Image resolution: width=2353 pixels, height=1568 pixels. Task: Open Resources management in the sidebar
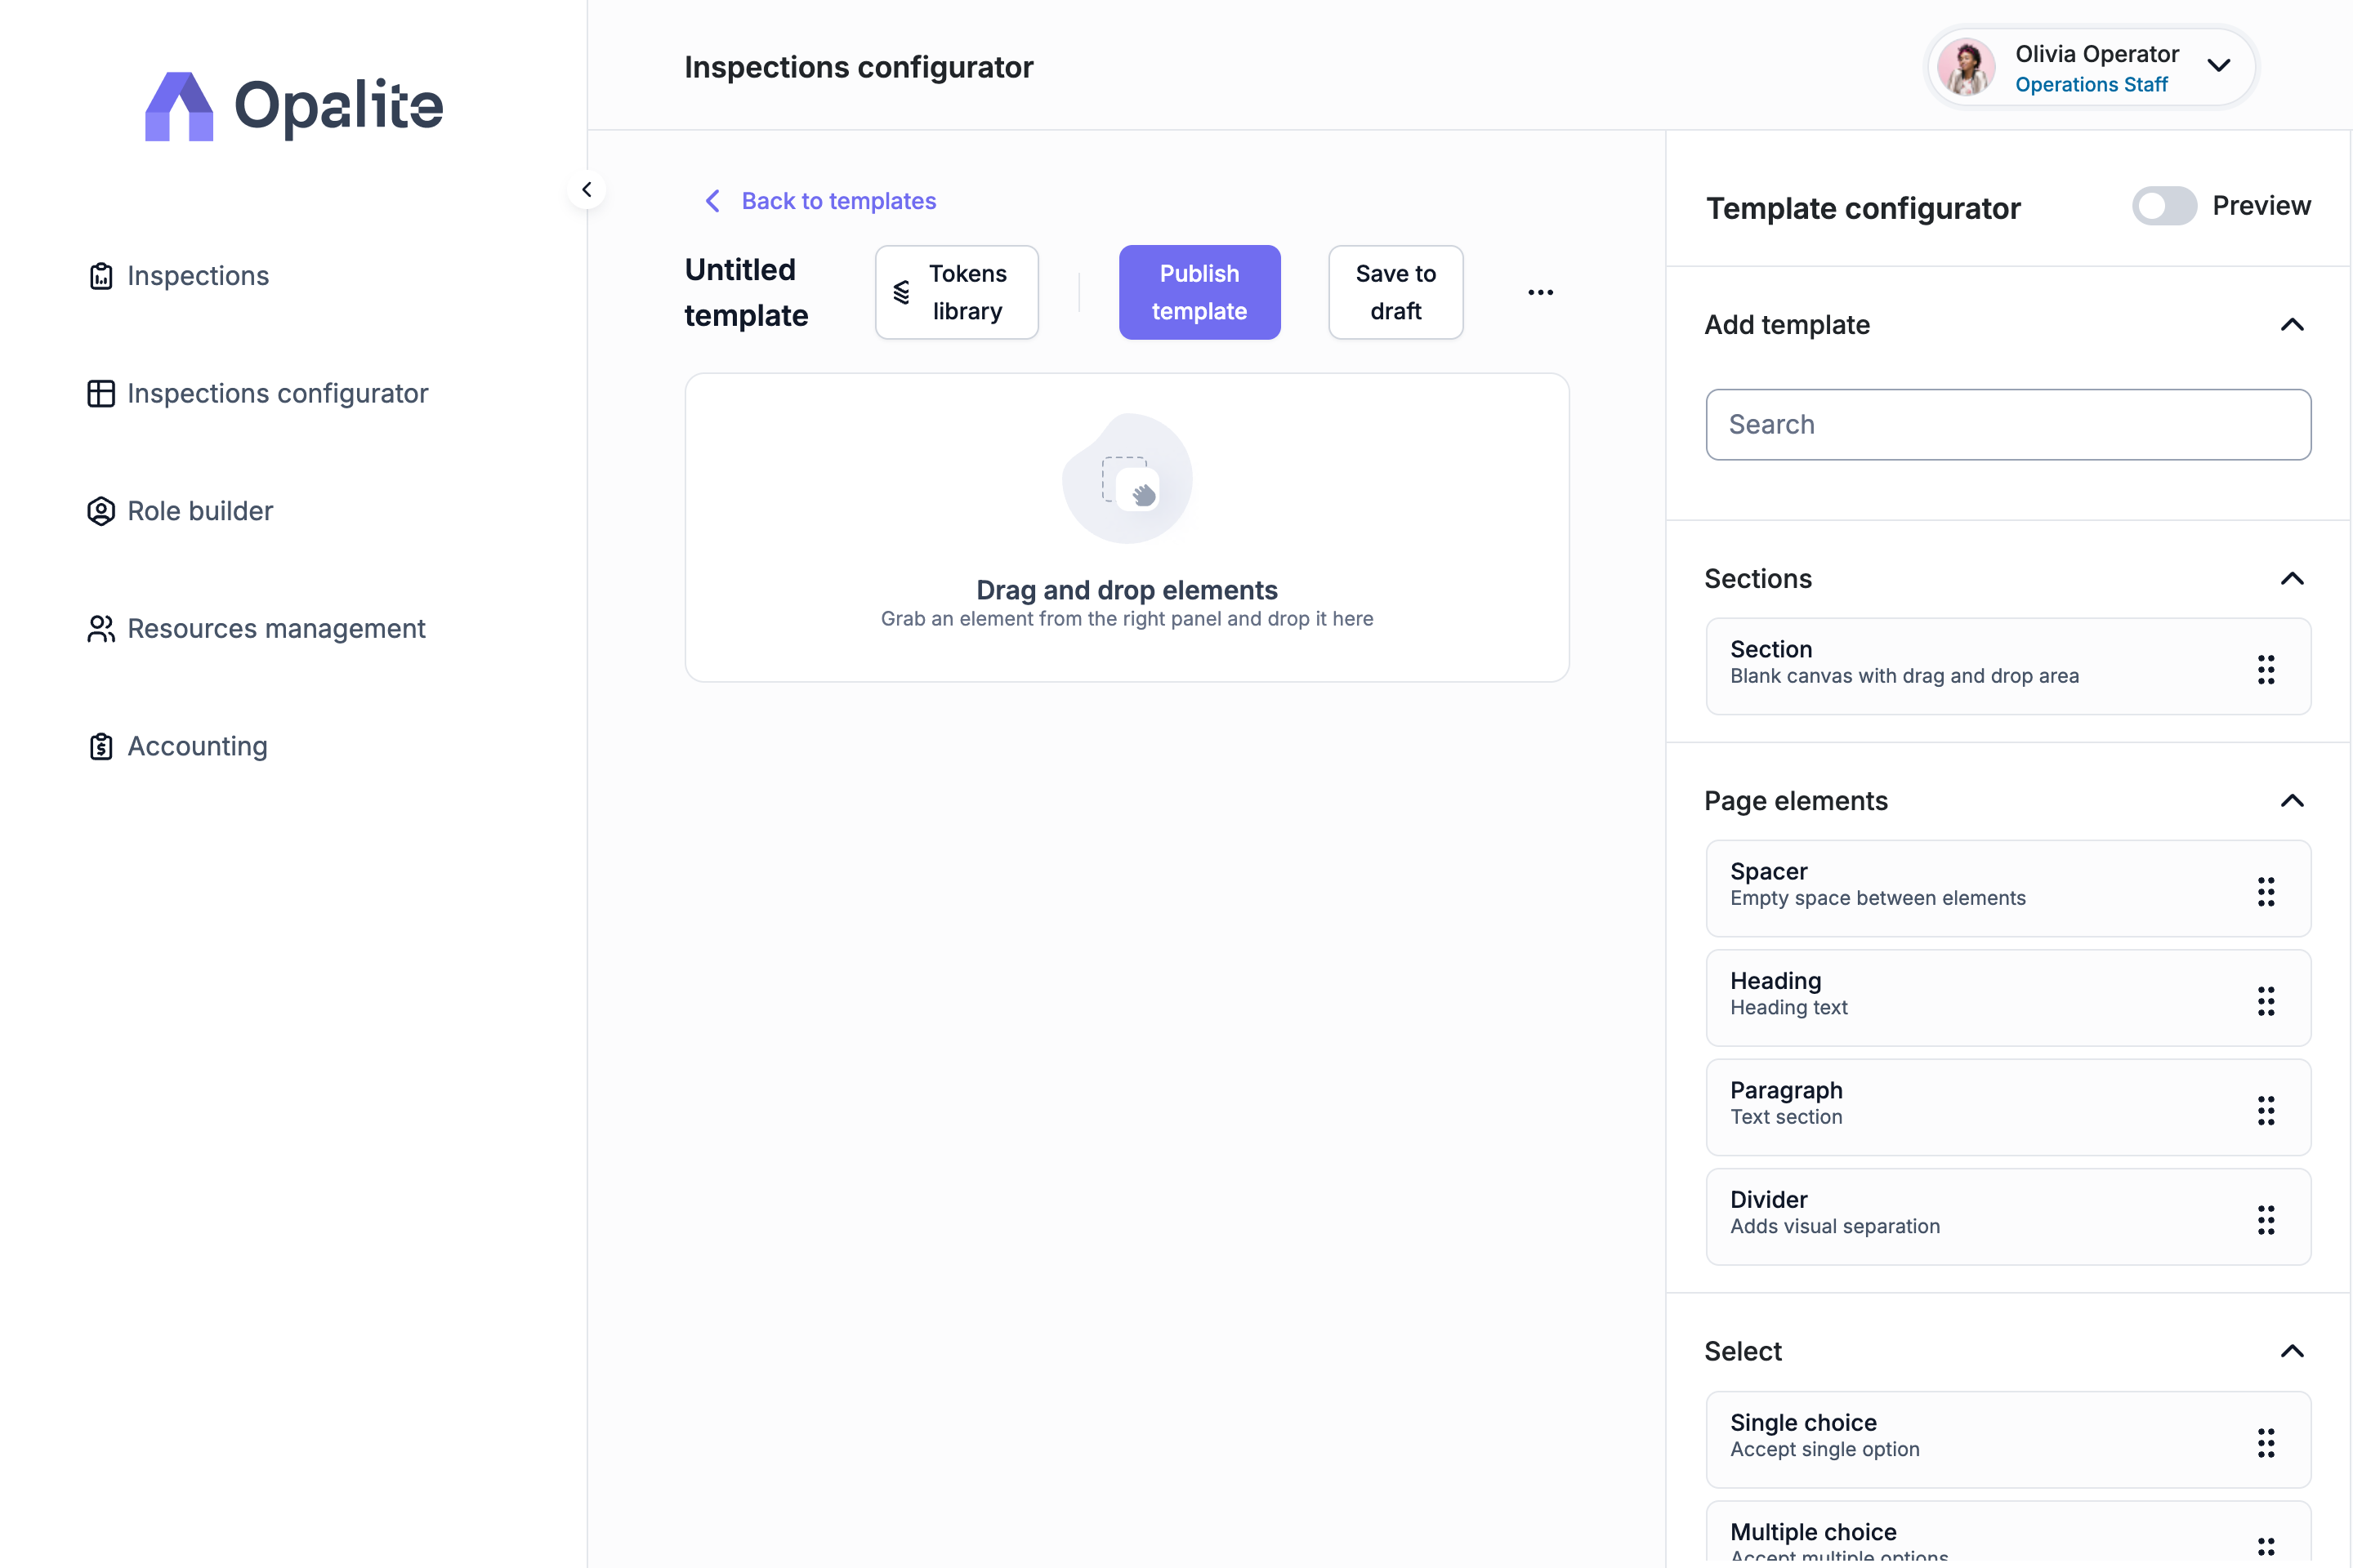pyautogui.click(x=257, y=629)
